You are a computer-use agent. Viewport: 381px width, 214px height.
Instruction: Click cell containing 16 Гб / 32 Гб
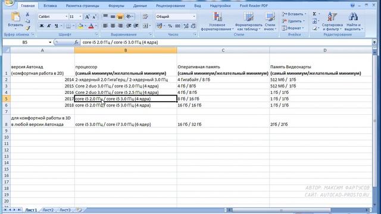pos(223,121)
